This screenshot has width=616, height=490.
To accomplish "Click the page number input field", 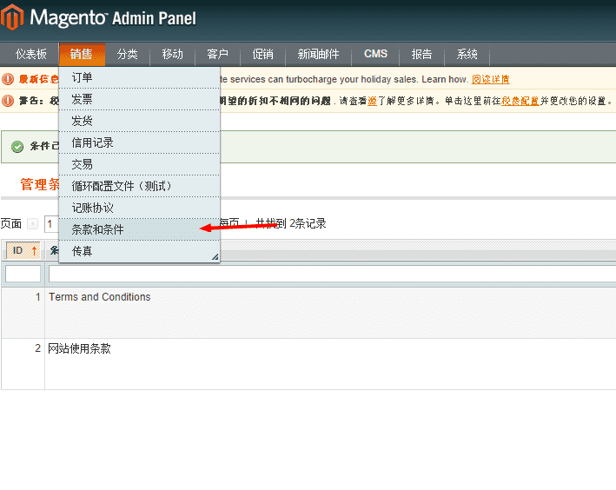I will [51, 224].
